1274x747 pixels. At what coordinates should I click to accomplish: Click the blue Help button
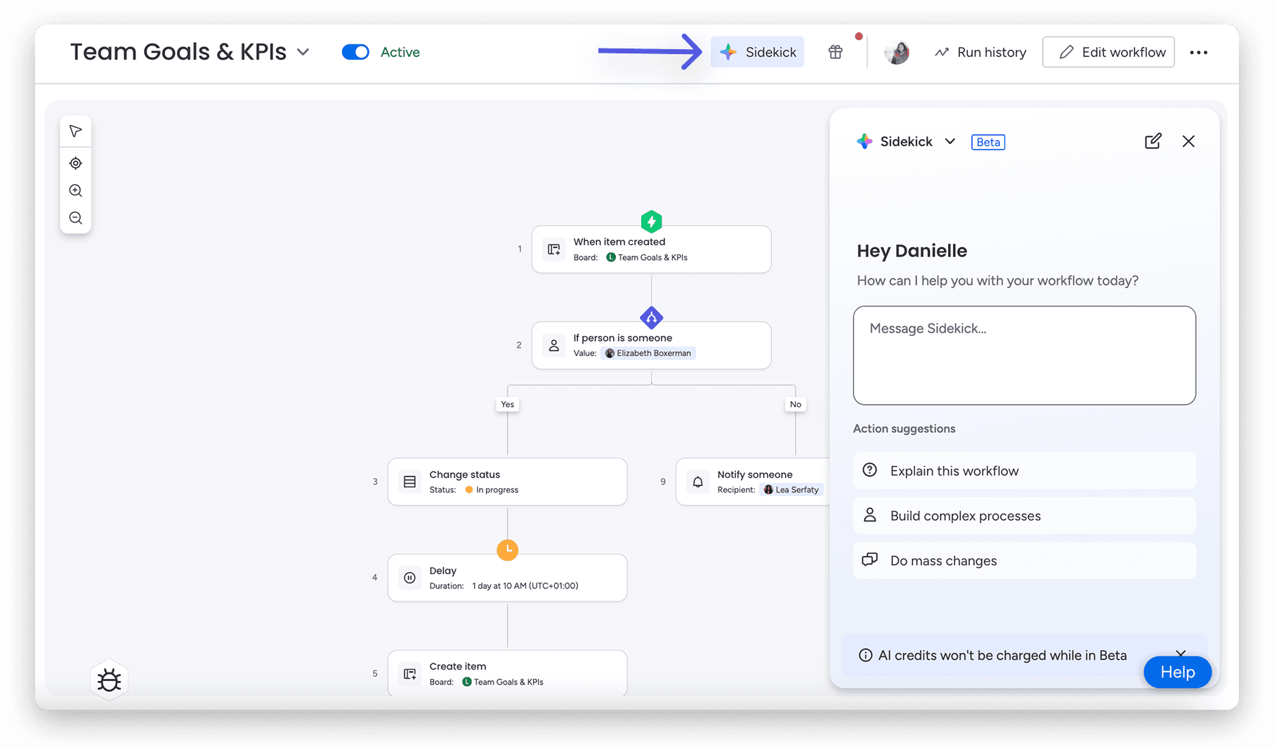coord(1177,673)
